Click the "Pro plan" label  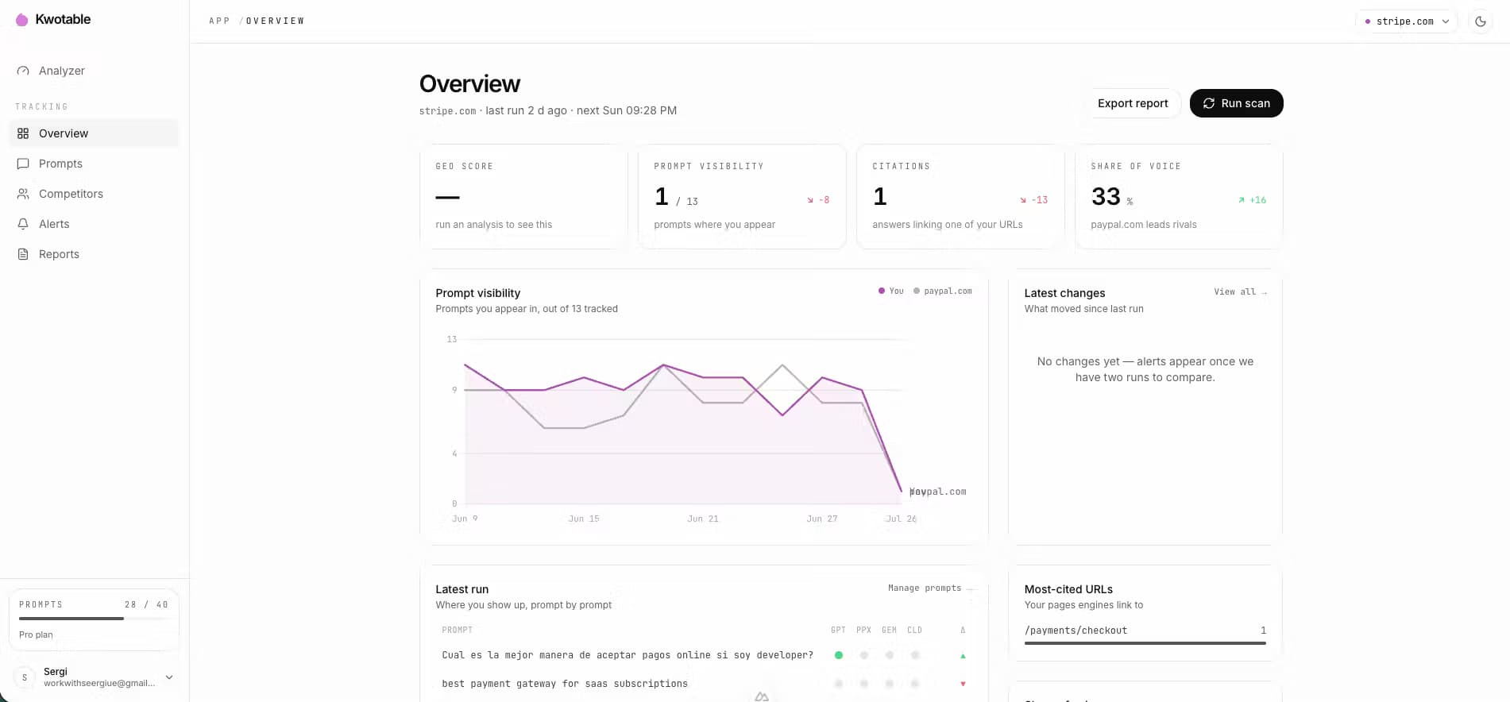point(36,634)
